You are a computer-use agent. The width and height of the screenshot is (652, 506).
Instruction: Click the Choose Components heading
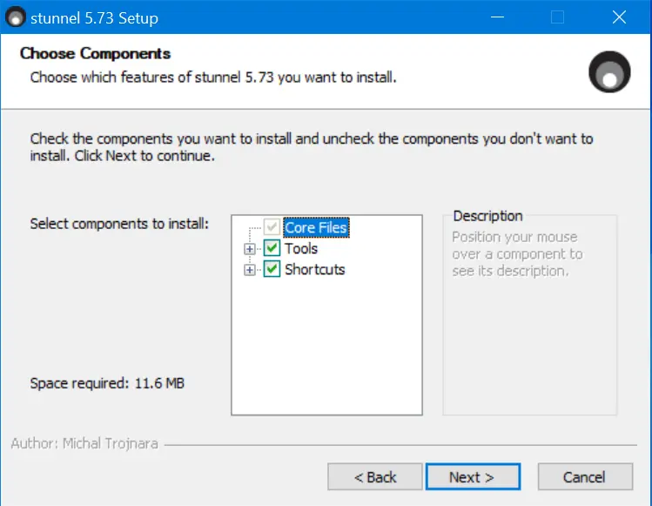click(x=95, y=53)
